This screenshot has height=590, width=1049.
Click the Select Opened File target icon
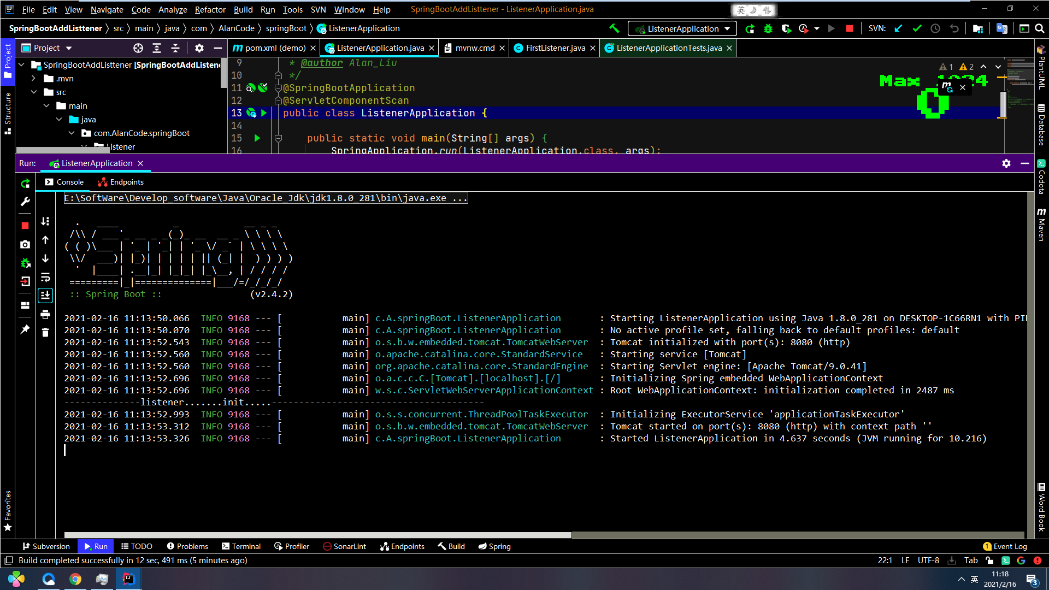138,48
